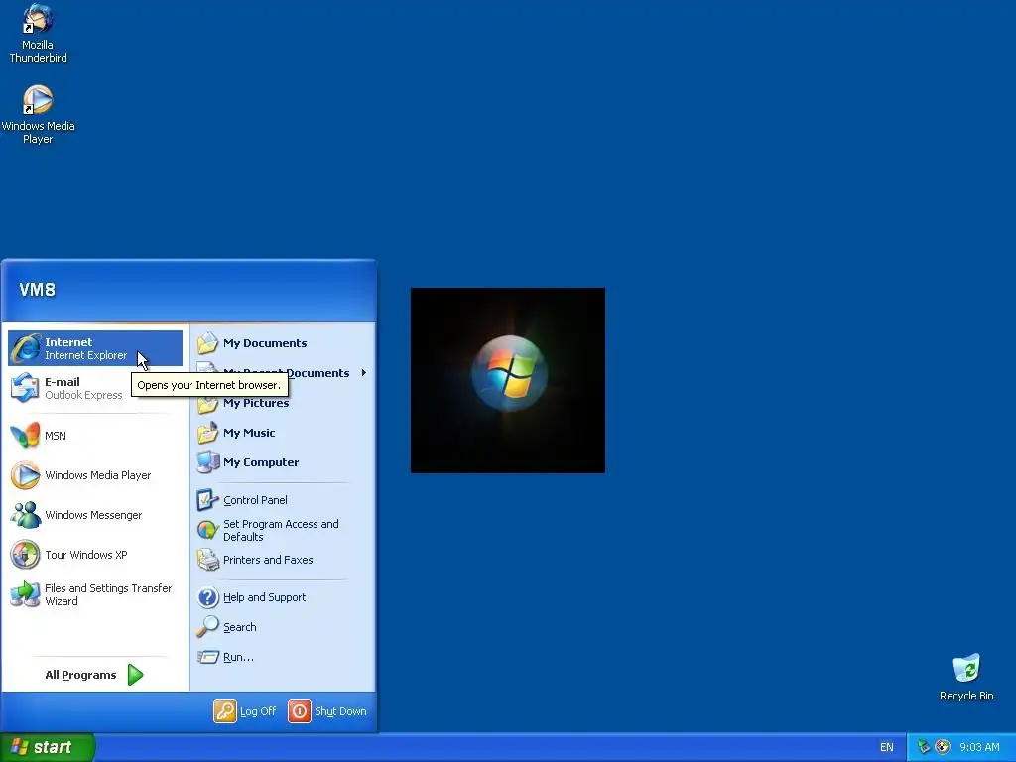1016x762 pixels.
Task: Click the 'All Programs' label text
Action: pos(80,675)
